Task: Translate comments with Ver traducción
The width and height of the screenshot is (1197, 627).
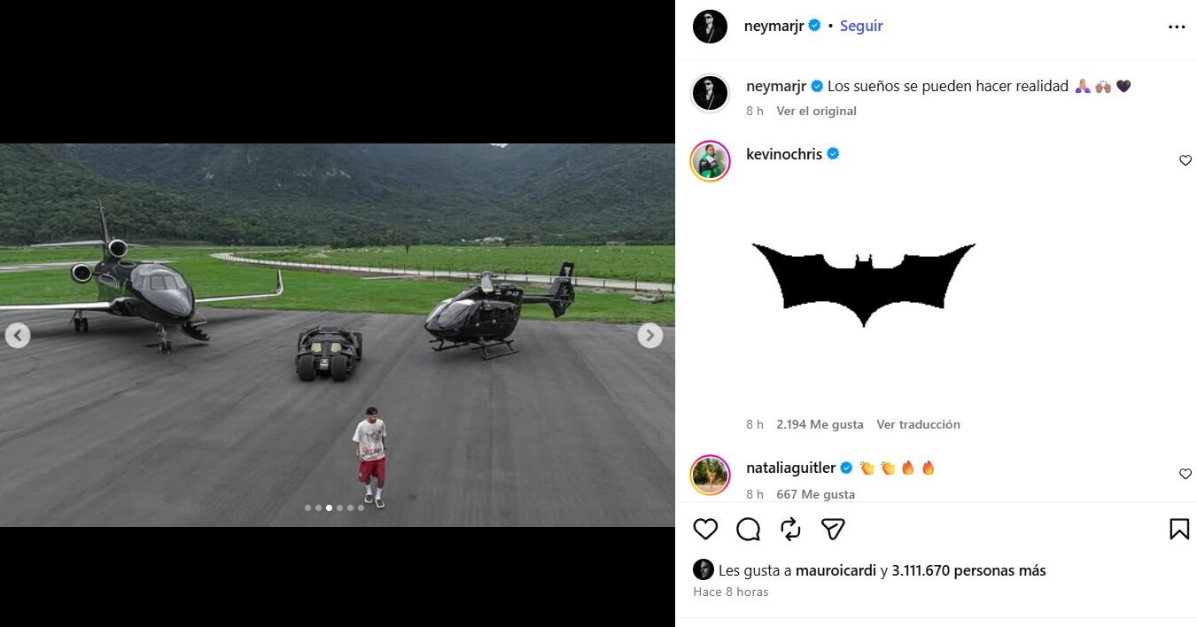Action: pyautogui.click(x=919, y=424)
